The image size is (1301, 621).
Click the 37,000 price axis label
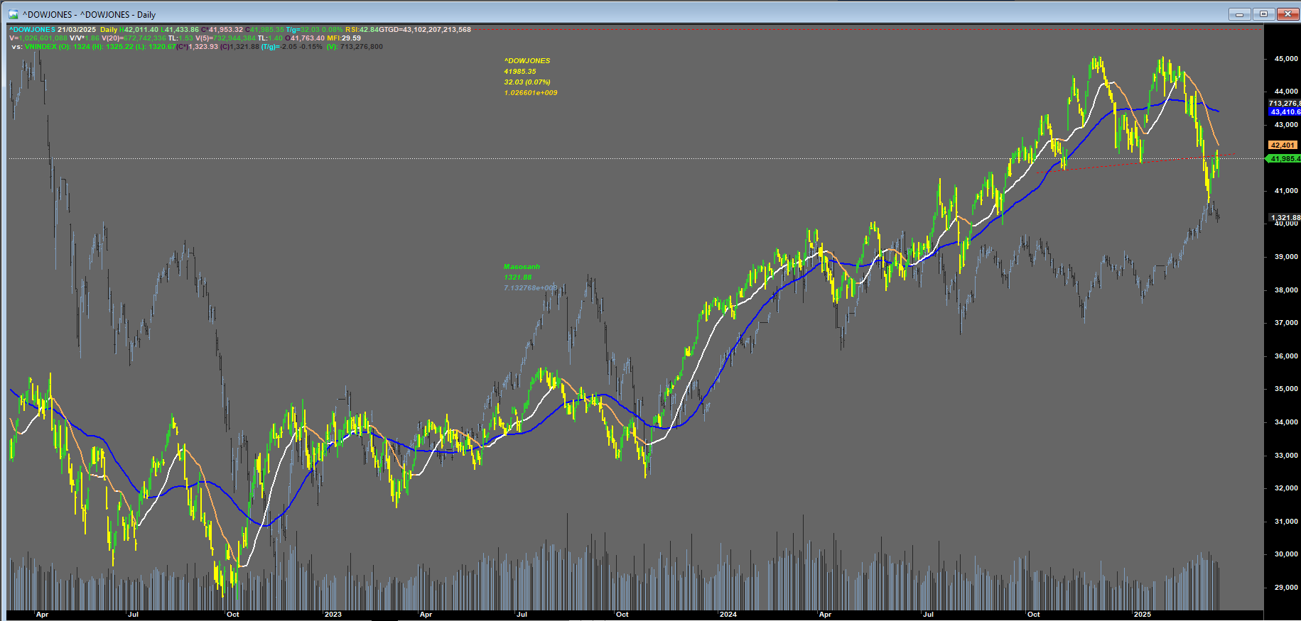click(x=1286, y=323)
